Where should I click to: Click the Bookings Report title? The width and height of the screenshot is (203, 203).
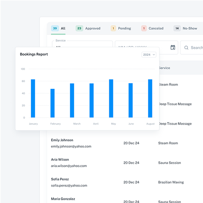point(34,54)
